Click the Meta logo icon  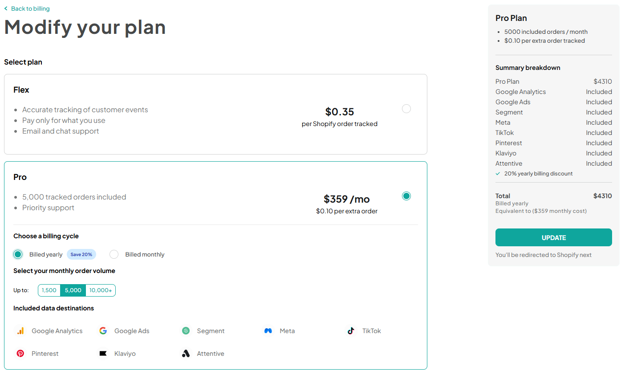(x=268, y=331)
